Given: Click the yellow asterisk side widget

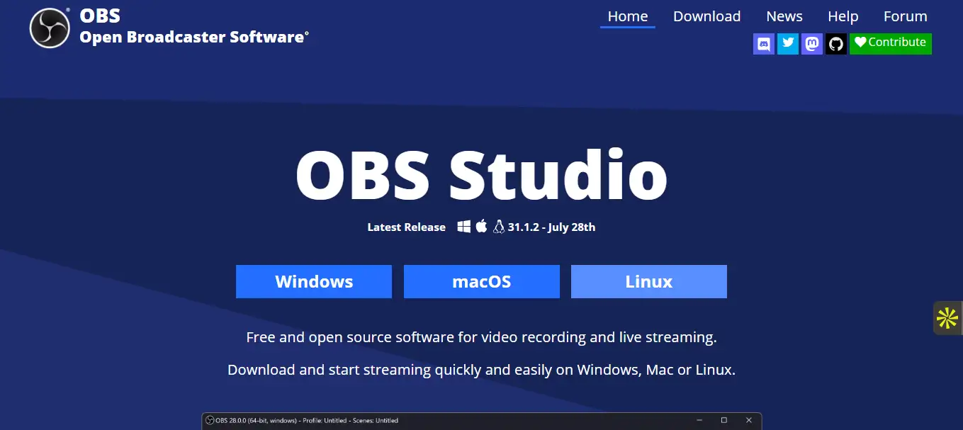Looking at the screenshot, I should pyautogui.click(x=947, y=318).
